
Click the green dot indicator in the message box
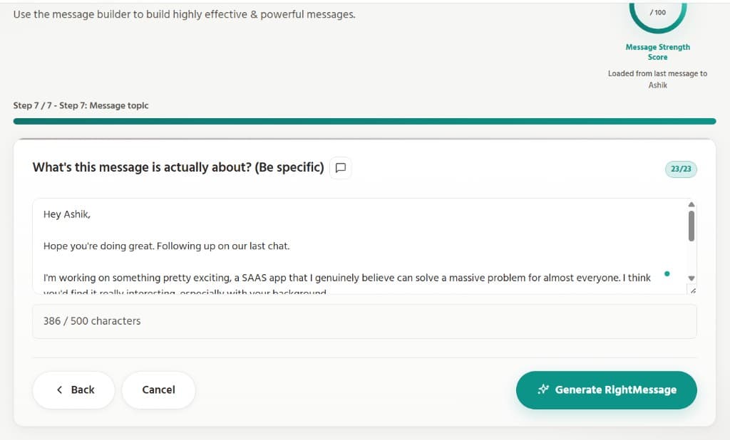[x=667, y=273]
